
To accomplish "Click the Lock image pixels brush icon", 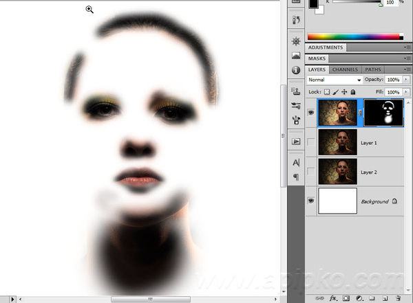I will (x=335, y=92).
